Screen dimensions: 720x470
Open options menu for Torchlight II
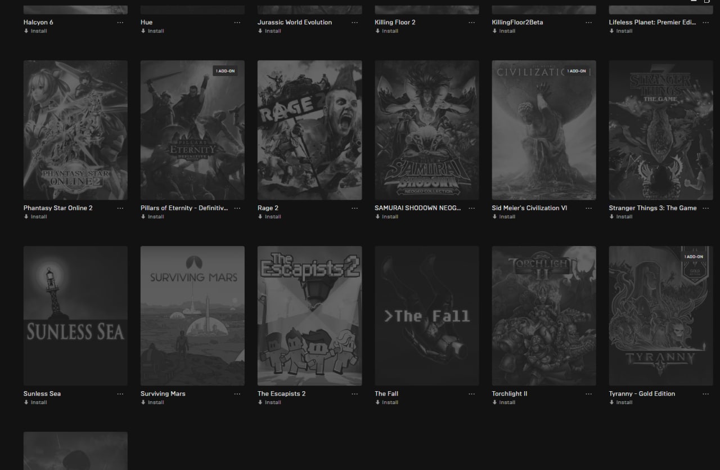pos(588,394)
